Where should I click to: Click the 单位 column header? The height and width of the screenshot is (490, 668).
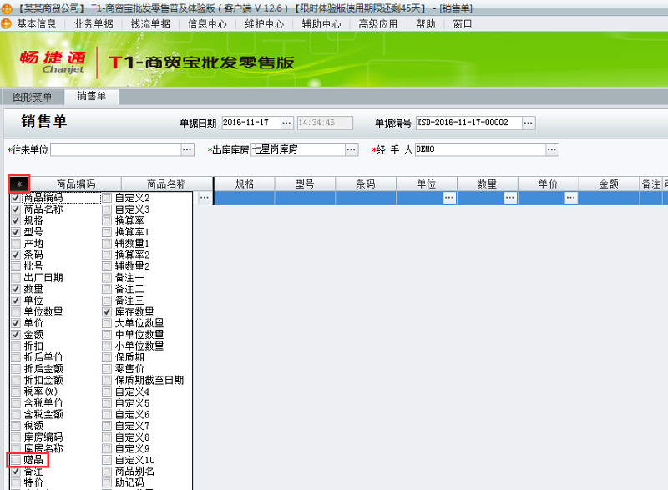pyautogui.click(x=427, y=184)
